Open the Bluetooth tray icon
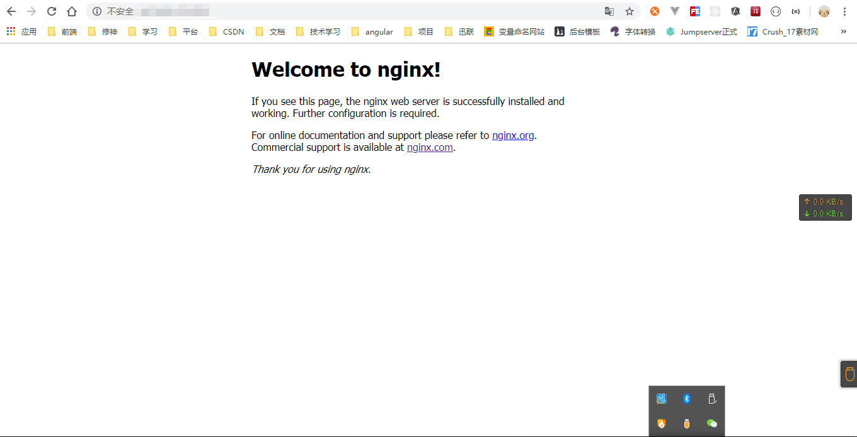Image resolution: width=857 pixels, height=437 pixels. click(x=687, y=399)
